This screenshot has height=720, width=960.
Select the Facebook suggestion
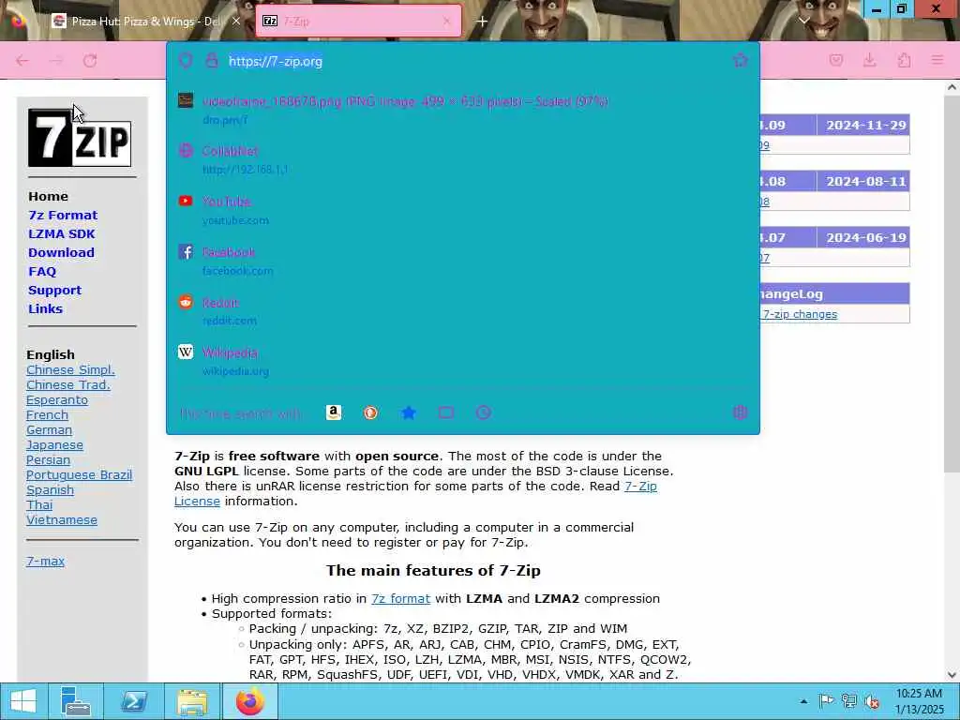pos(463,261)
